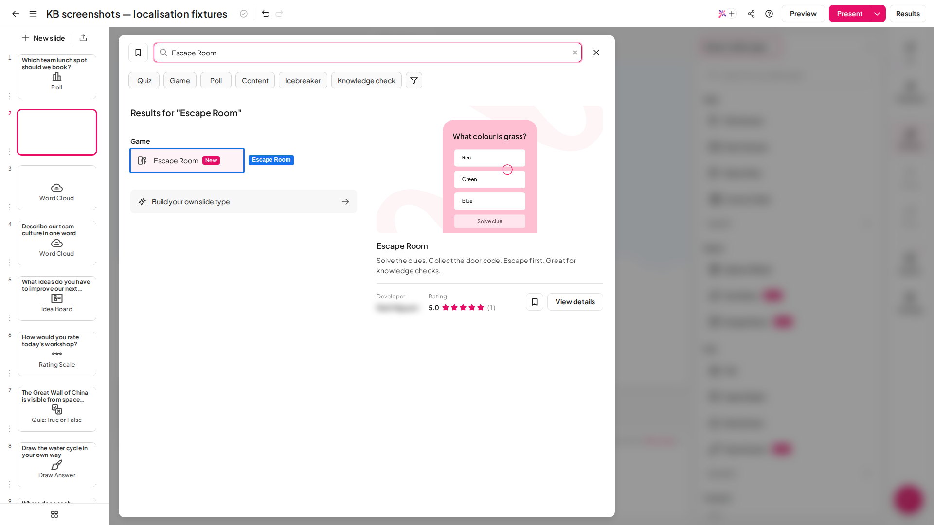
Task: Click the Escape Room search field
Action: point(368,52)
